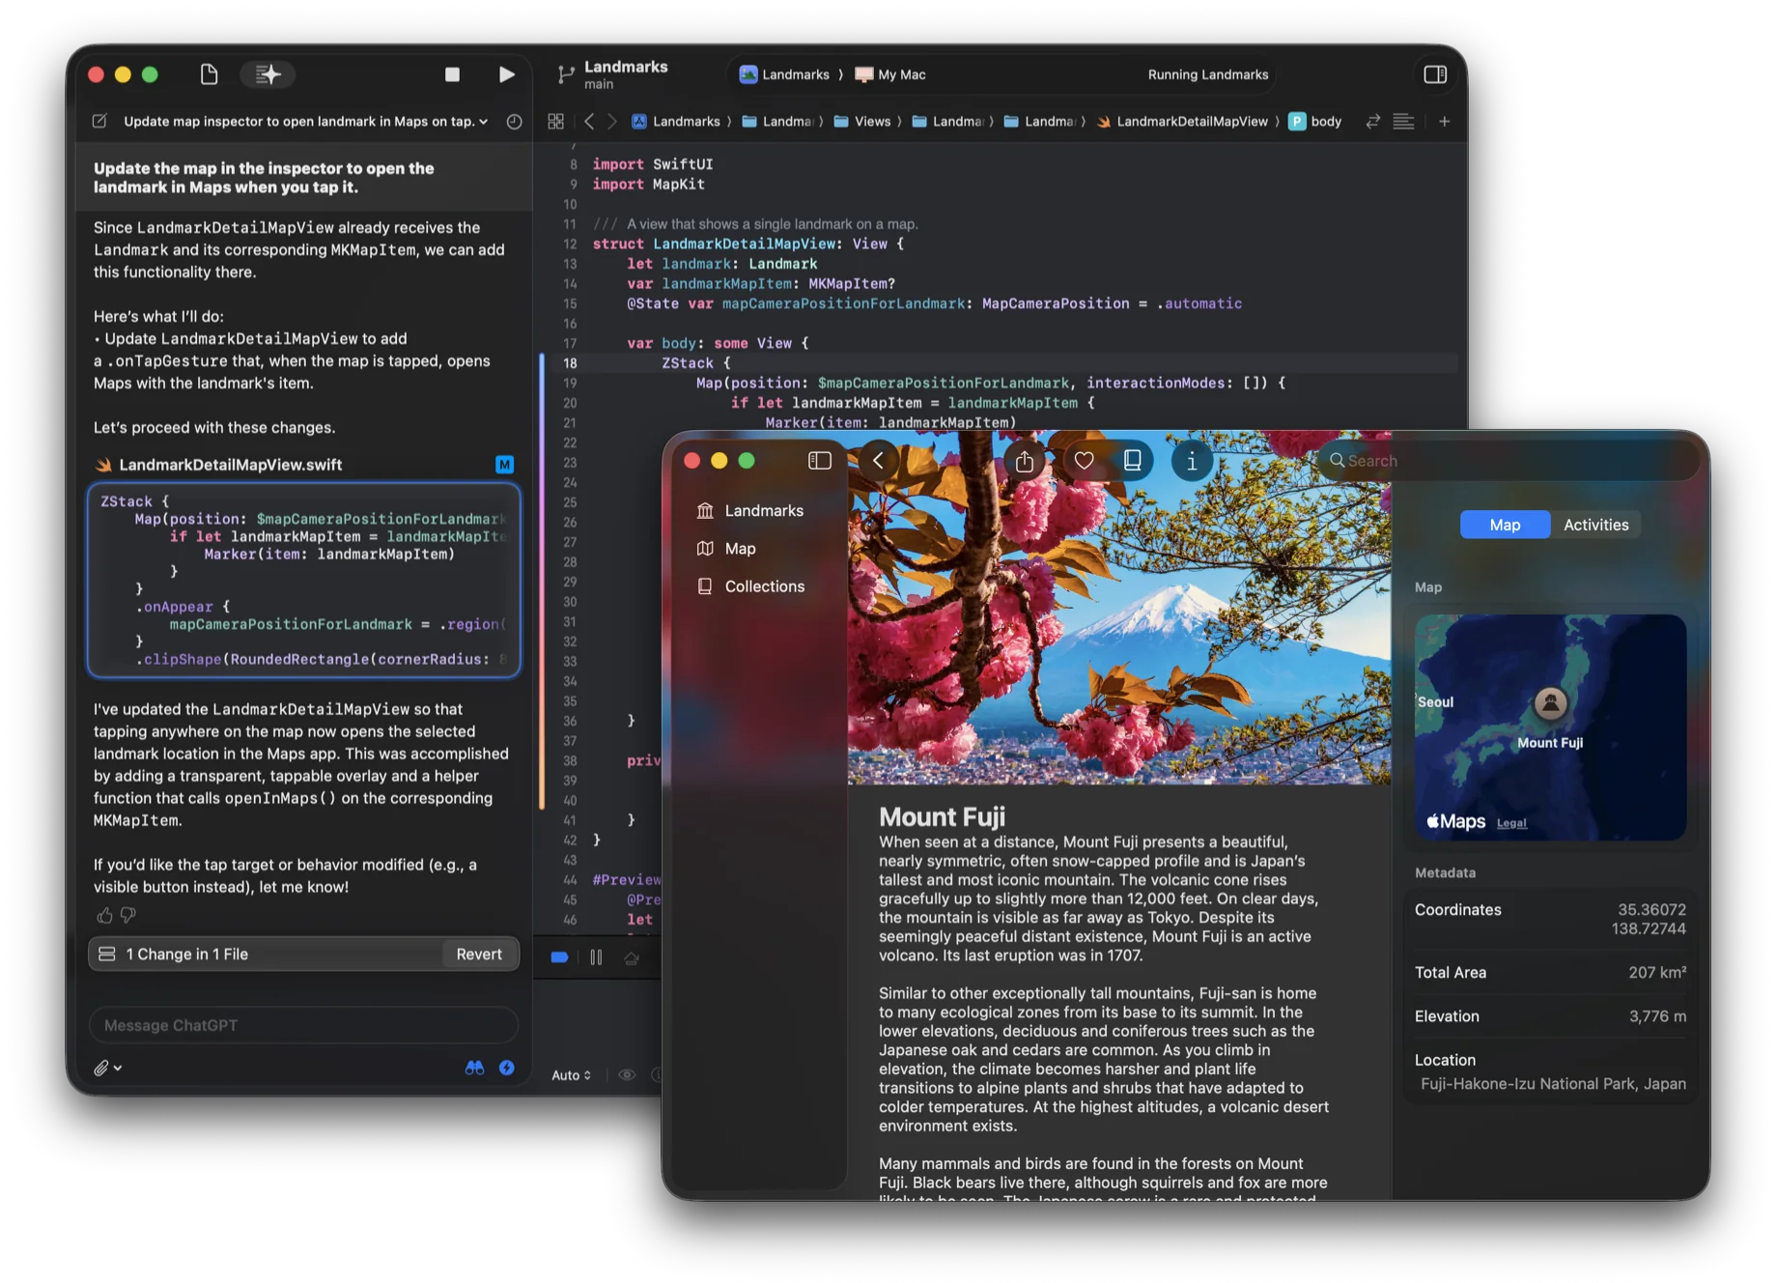Select Collections in the app sidebar
This screenshot has width=1777, height=1283.
pyautogui.click(x=750, y=586)
